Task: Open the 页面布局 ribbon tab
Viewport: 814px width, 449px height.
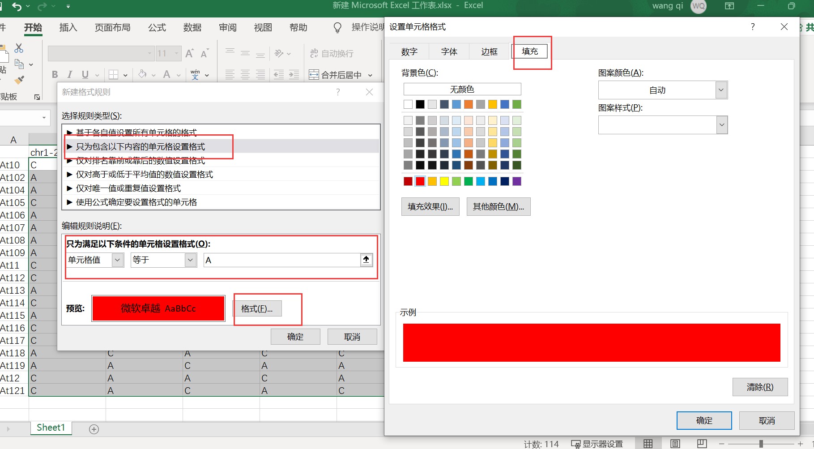Action: (113, 27)
